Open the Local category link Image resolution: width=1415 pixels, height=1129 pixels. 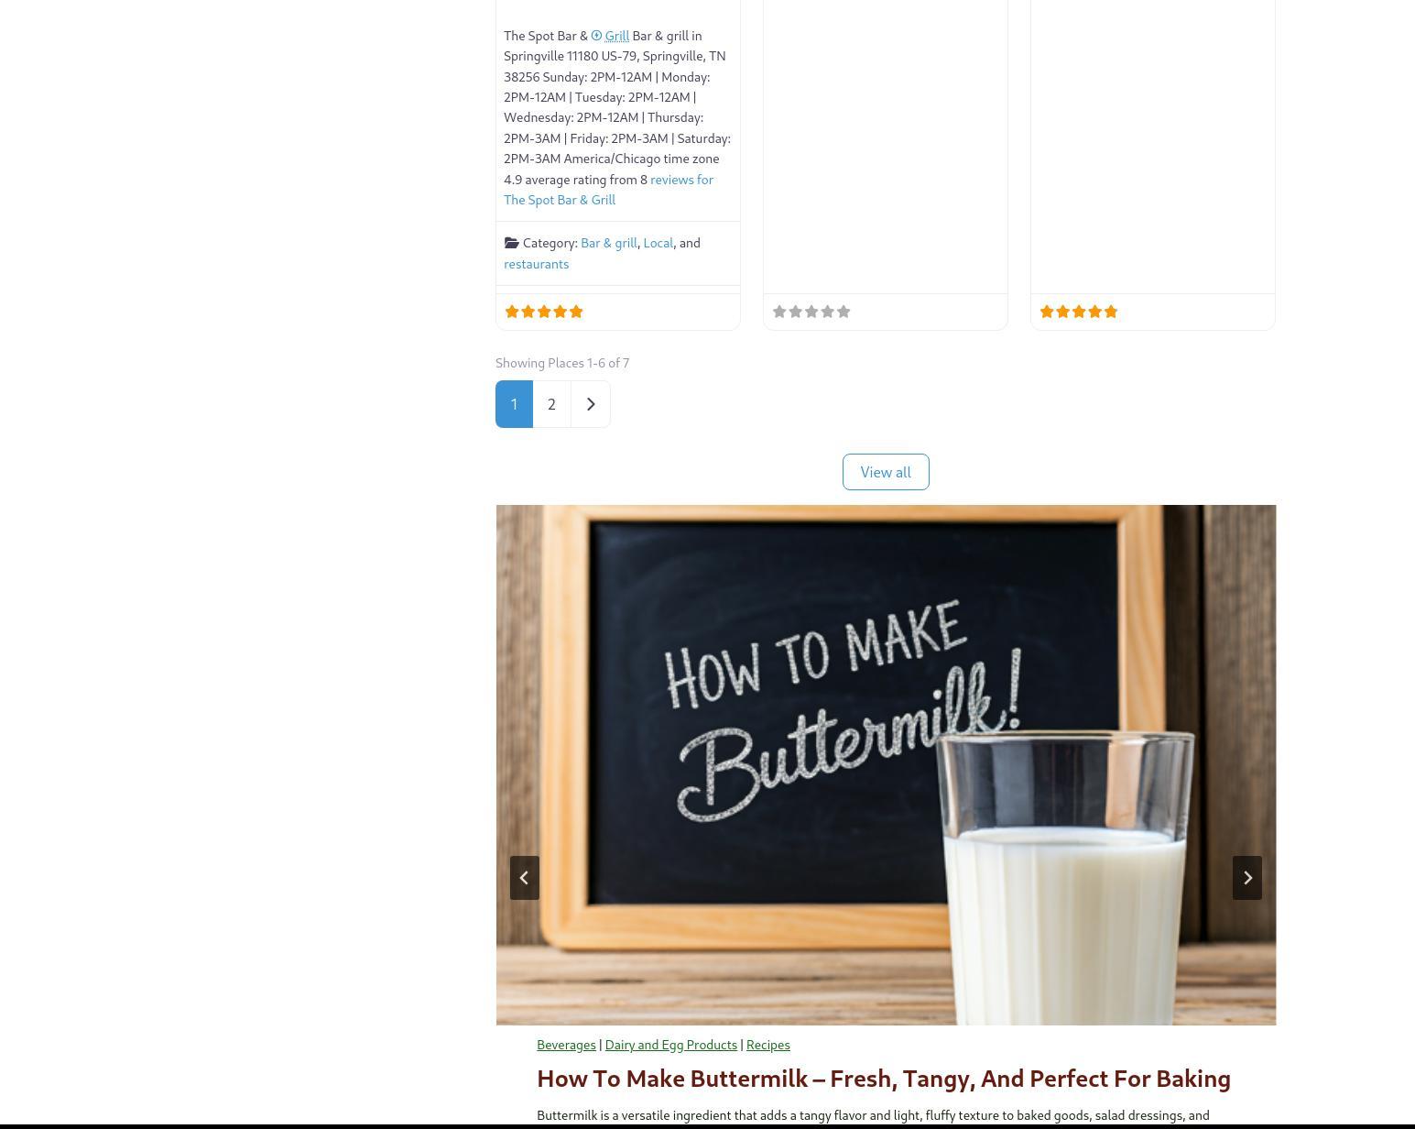[x=658, y=243]
